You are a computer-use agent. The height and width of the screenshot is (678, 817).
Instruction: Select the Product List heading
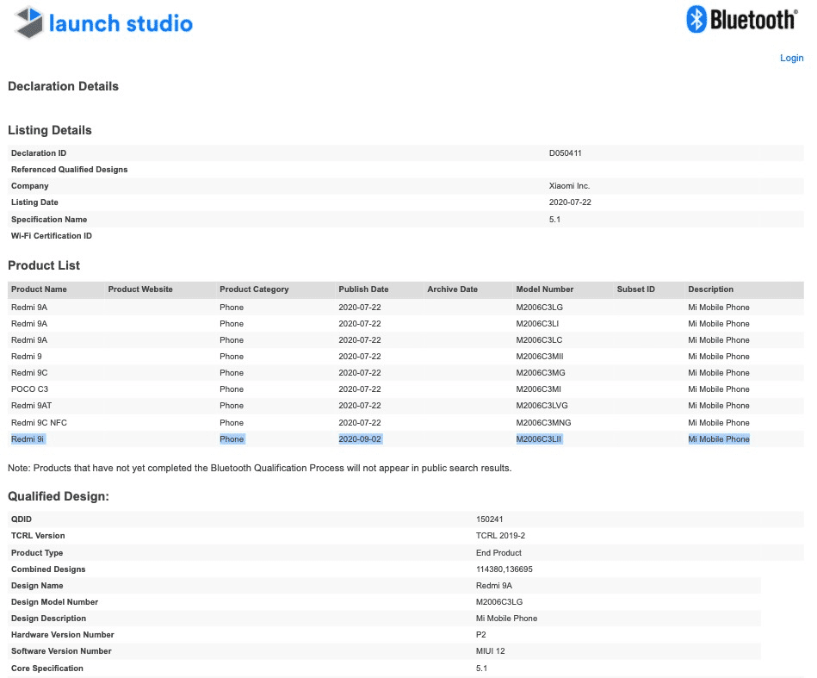pos(44,265)
